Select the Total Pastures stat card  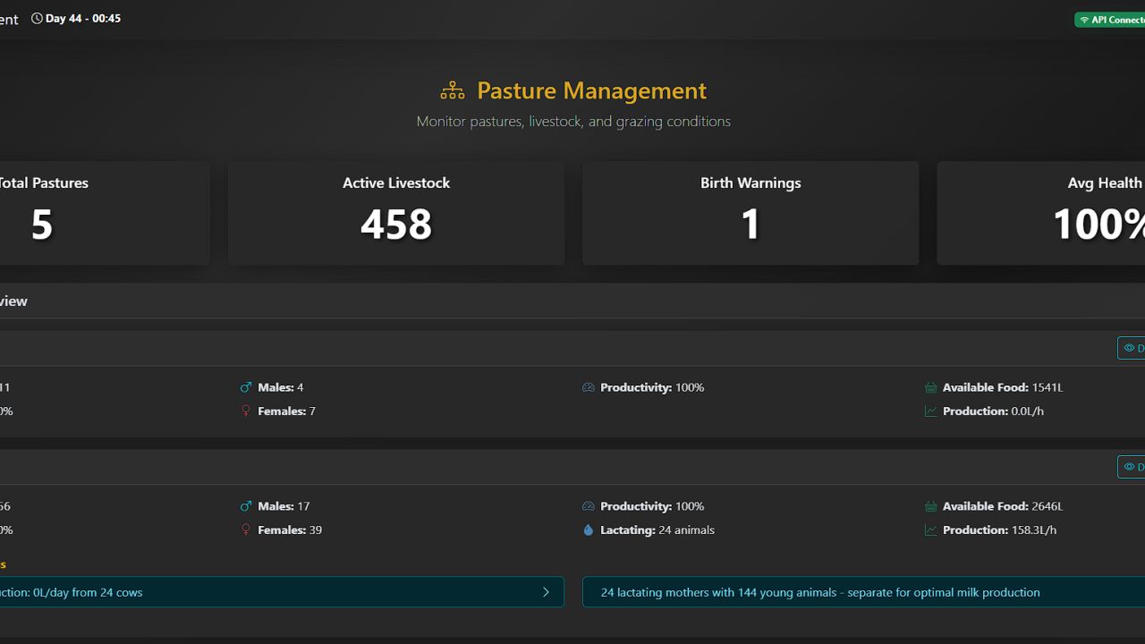click(x=105, y=213)
